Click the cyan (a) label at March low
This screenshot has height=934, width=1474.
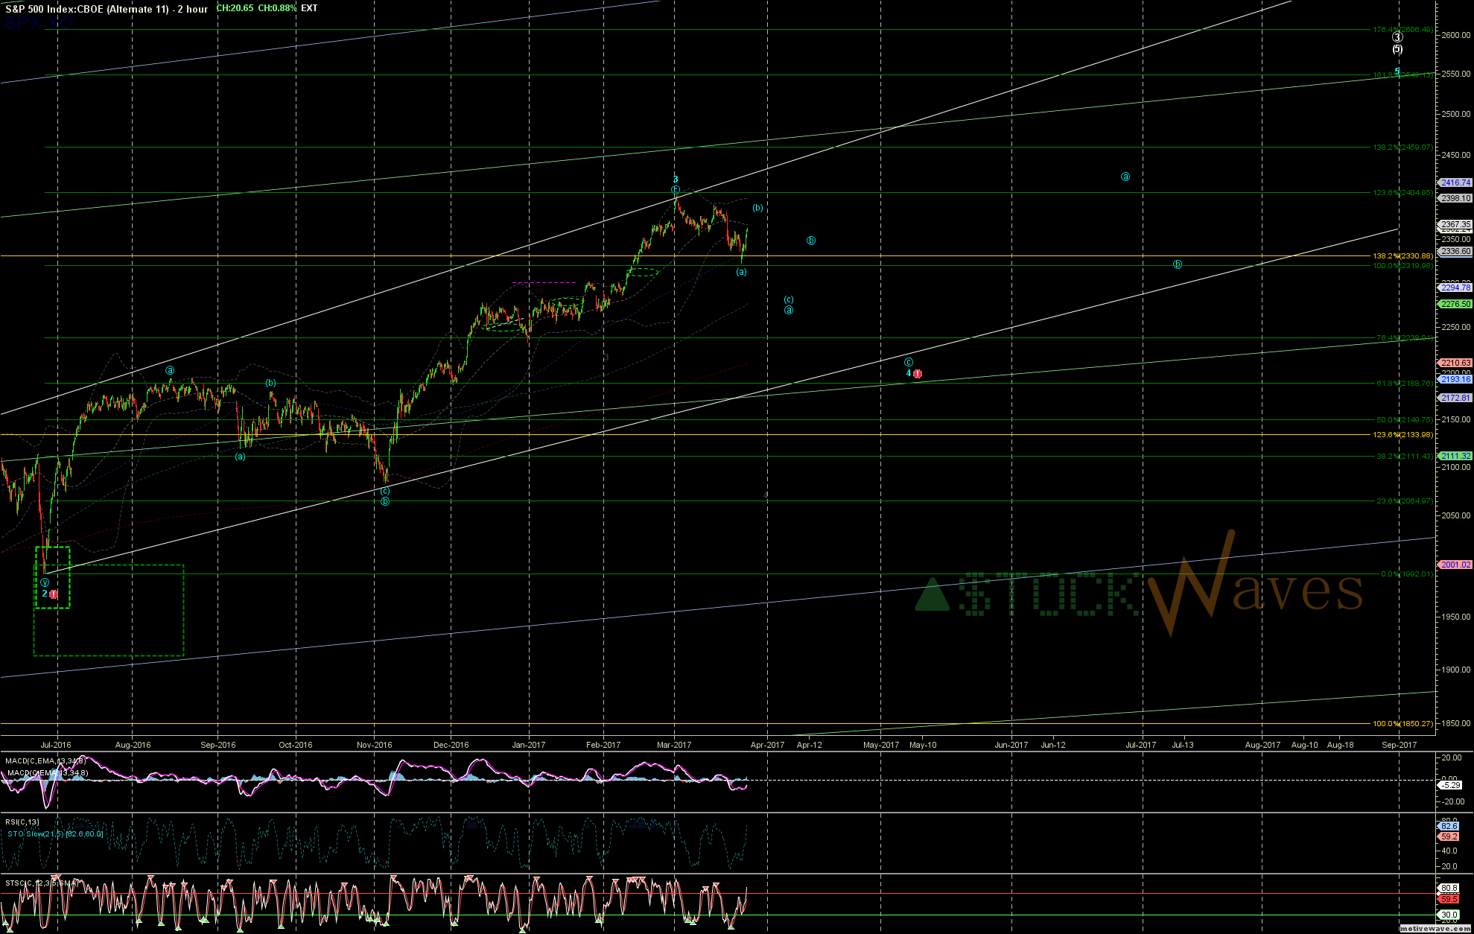point(741,272)
